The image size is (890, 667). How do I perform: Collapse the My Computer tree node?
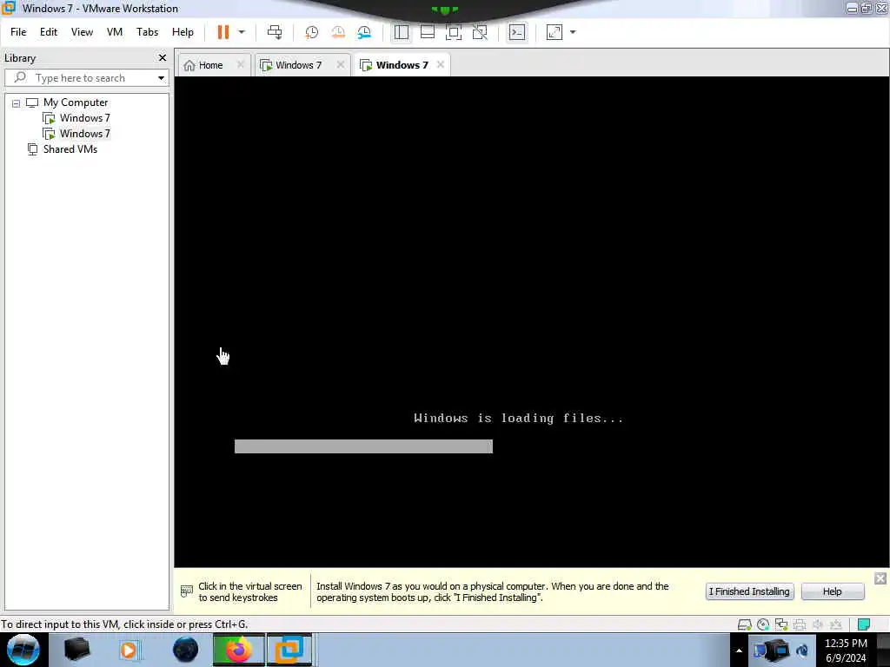(16, 103)
